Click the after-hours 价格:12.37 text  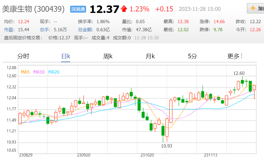(59, 38)
